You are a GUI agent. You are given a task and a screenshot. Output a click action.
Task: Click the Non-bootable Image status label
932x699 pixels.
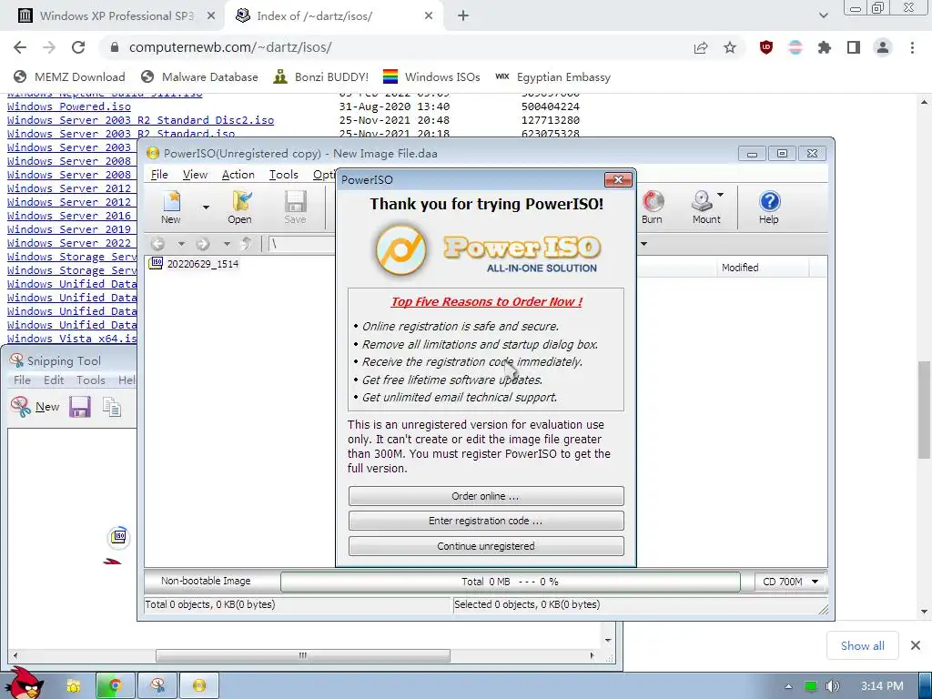(206, 581)
